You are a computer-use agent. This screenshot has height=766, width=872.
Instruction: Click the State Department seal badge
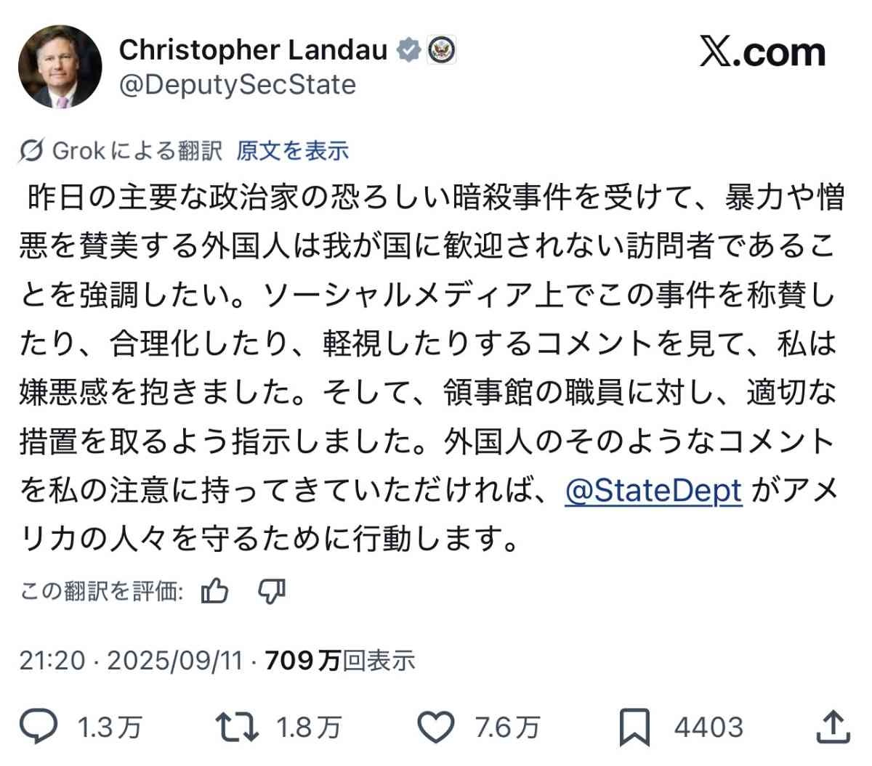tap(441, 50)
